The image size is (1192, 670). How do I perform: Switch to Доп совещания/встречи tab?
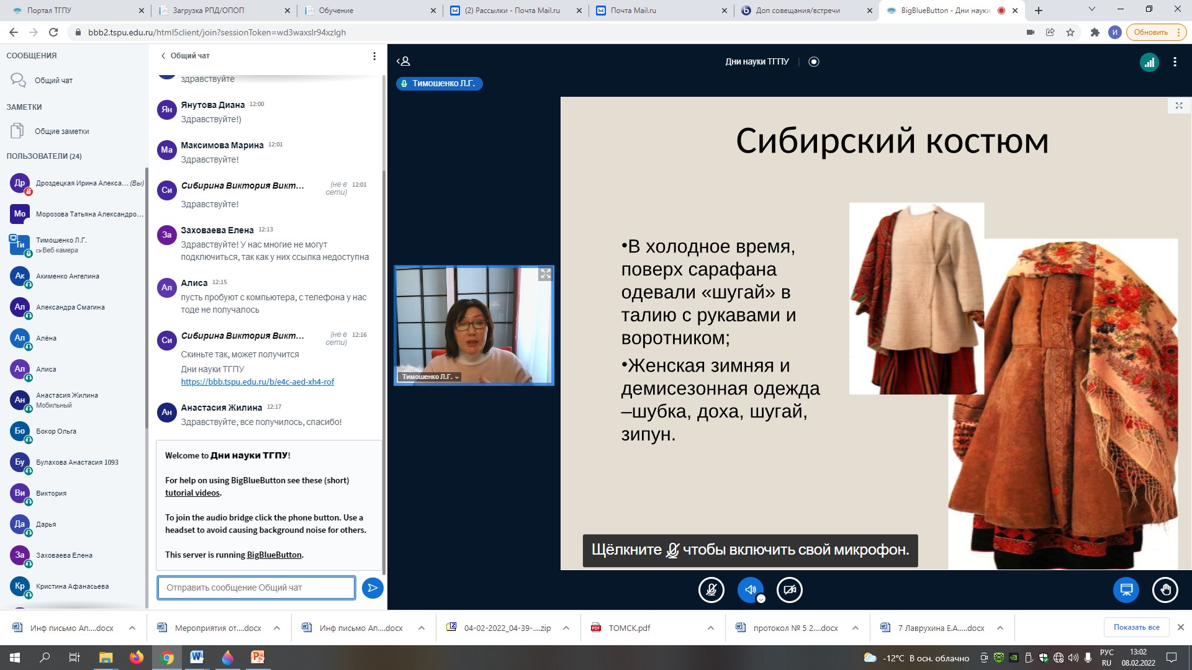807,11
